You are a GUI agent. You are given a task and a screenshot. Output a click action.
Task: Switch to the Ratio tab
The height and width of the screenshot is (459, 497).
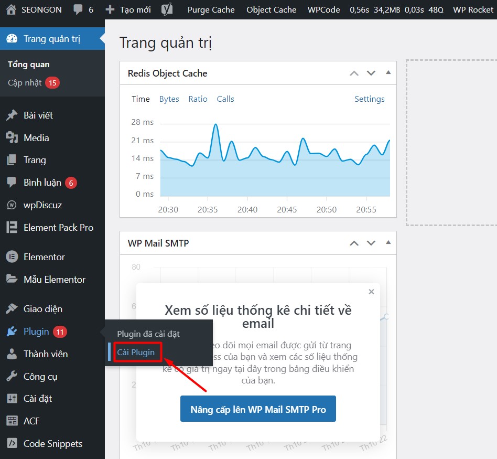pyautogui.click(x=198, y=99)
